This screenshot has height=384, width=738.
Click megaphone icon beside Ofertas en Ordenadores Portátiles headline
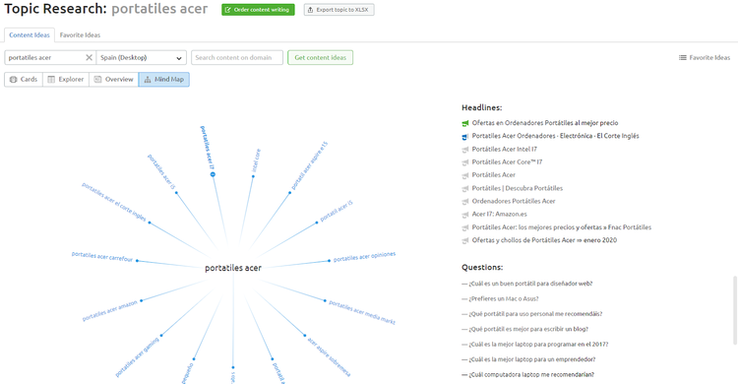[465, 123]
